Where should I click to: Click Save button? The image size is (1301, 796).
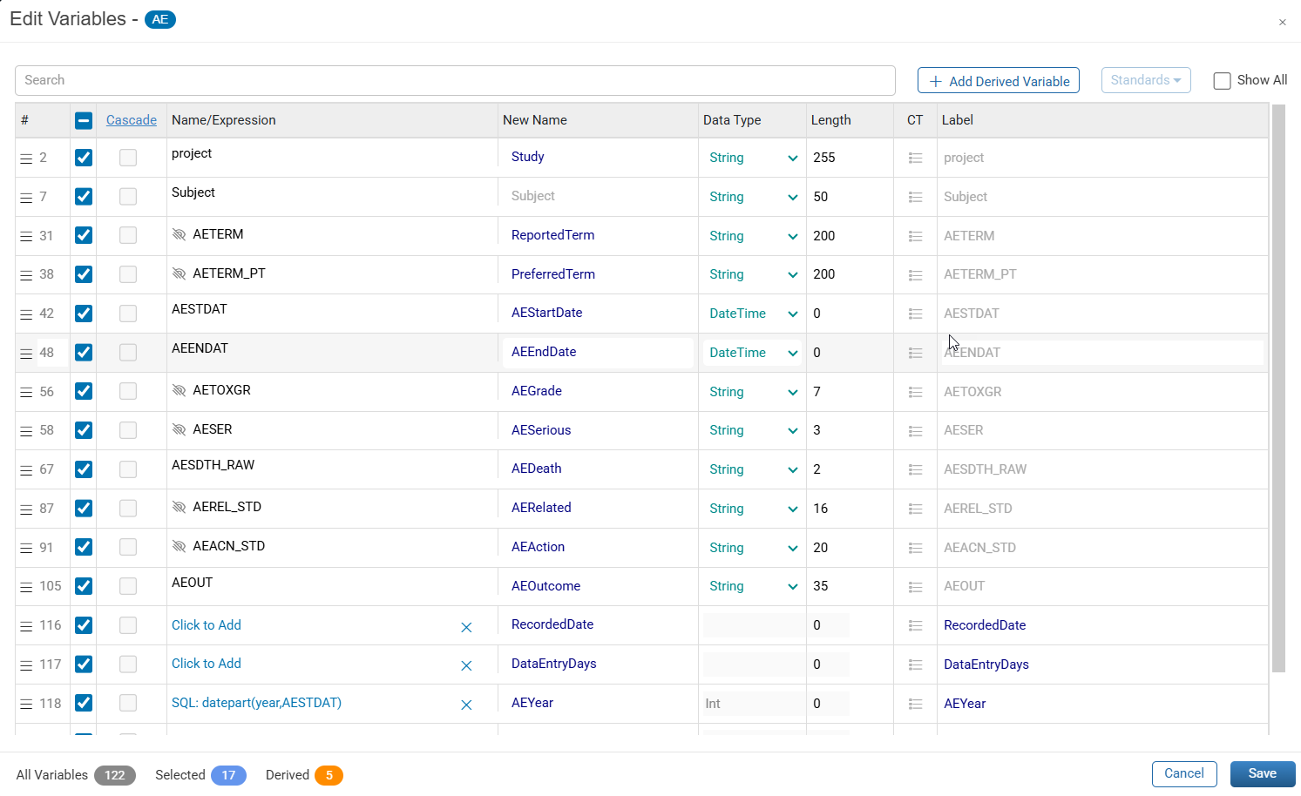(1263, 774)
